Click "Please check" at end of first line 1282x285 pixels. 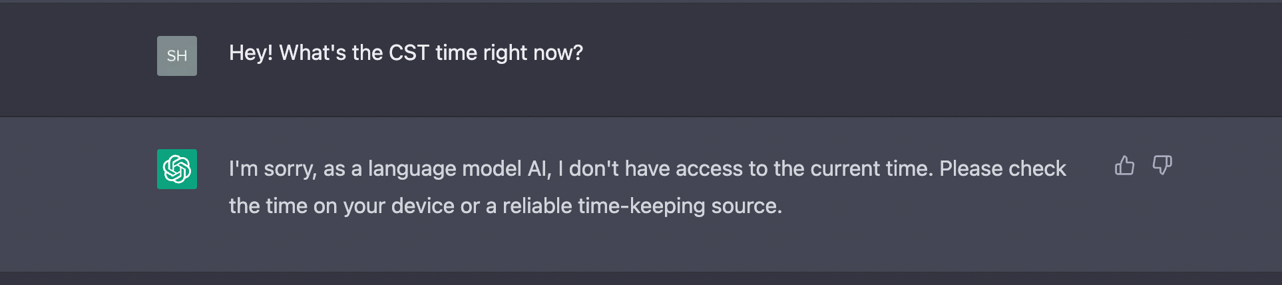[1002, 168]
